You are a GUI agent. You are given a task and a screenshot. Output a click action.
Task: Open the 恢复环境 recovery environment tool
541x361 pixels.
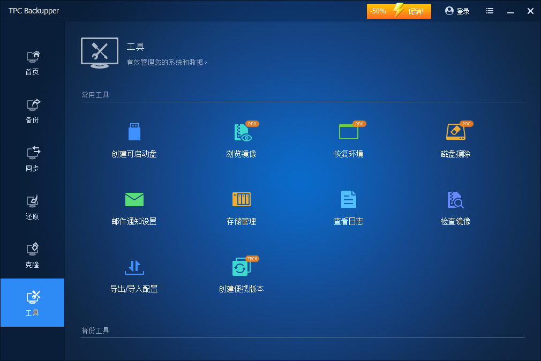point(349,140)
